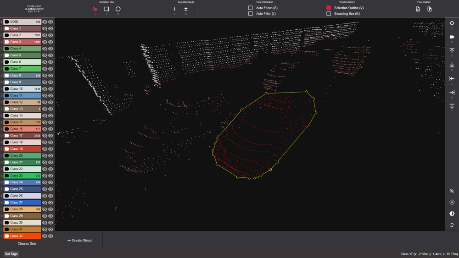Open Classes Sets at the panel bottom
This screenshot has width=459, height=258.
click(28, 243)
